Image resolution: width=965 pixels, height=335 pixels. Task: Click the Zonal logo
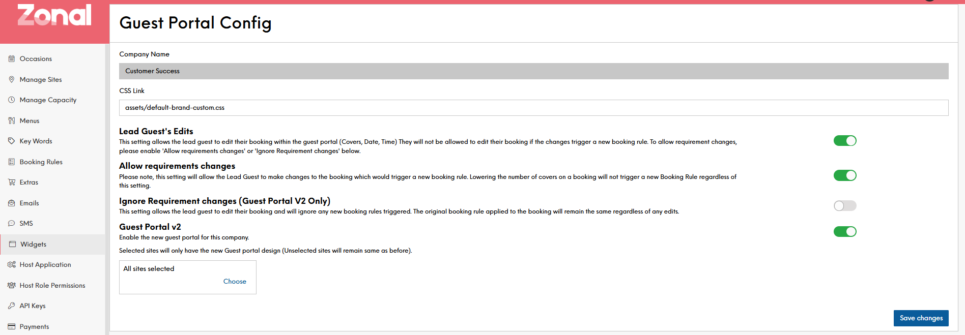tap(54, 16)
